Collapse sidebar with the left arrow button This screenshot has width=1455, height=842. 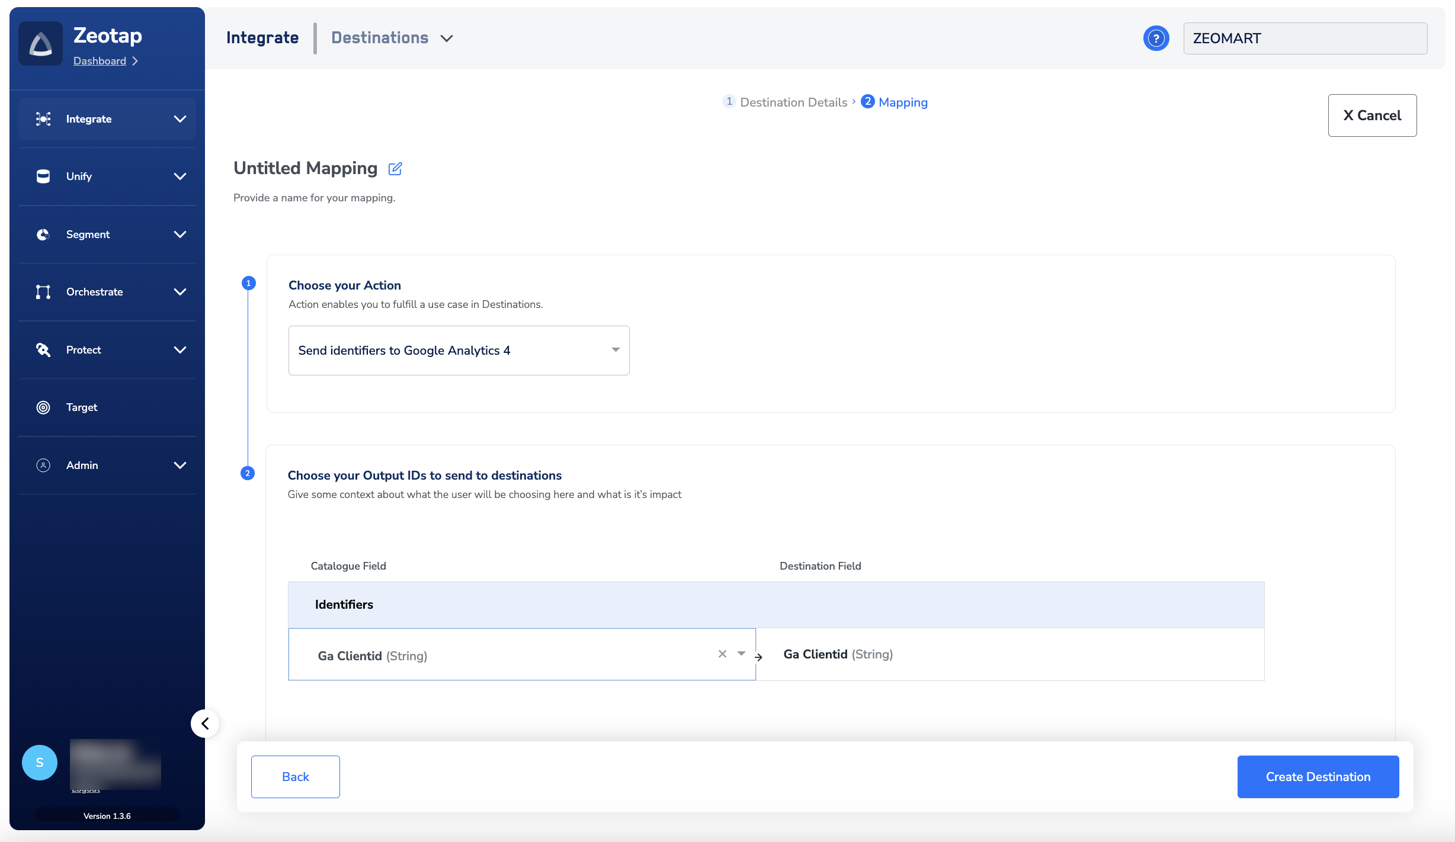pyautogui.click(x=205, y=724)
